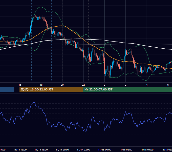Click the NY 22:00-07:00 JST session bar
The image size is (172, 152).
click(127, 89)
